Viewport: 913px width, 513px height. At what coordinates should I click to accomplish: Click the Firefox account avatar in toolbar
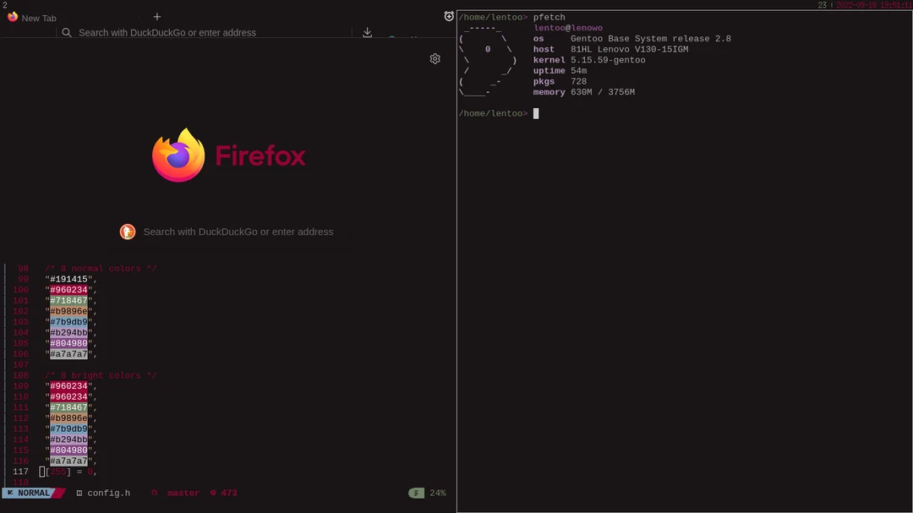[x=393, y=37]
